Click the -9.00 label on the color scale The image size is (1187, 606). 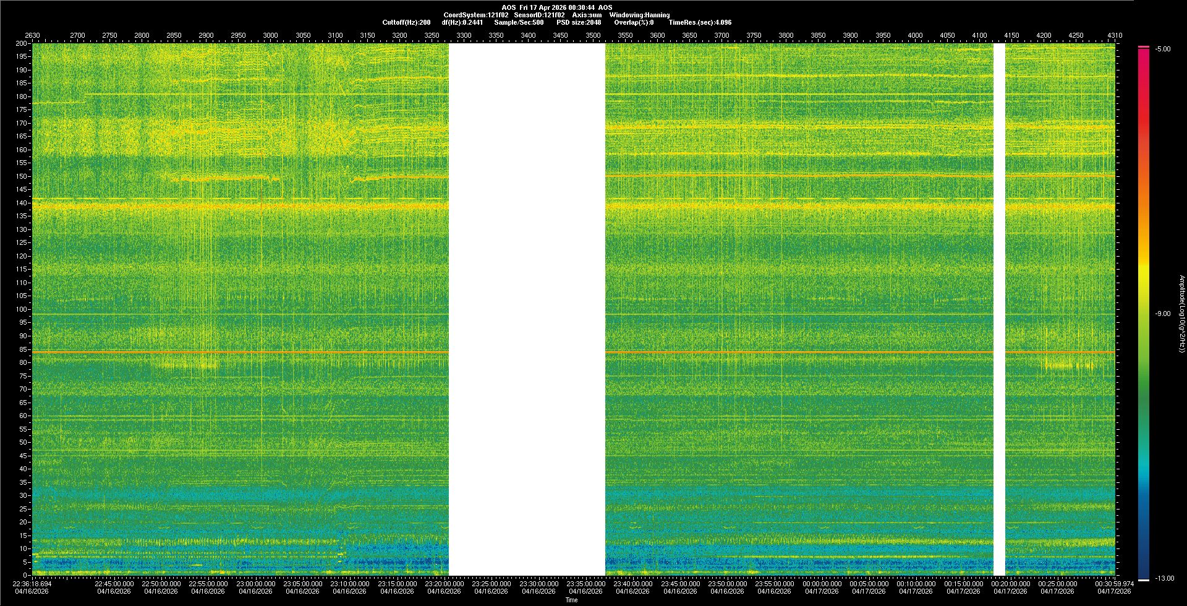click(x=1163, y=314)
